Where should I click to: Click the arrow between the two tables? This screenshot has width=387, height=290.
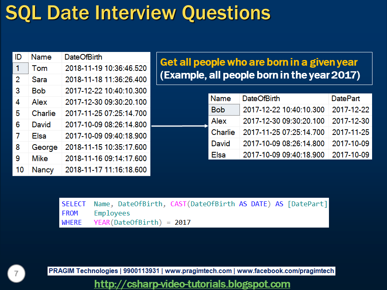pyautogui.click(x=178, y=126)
